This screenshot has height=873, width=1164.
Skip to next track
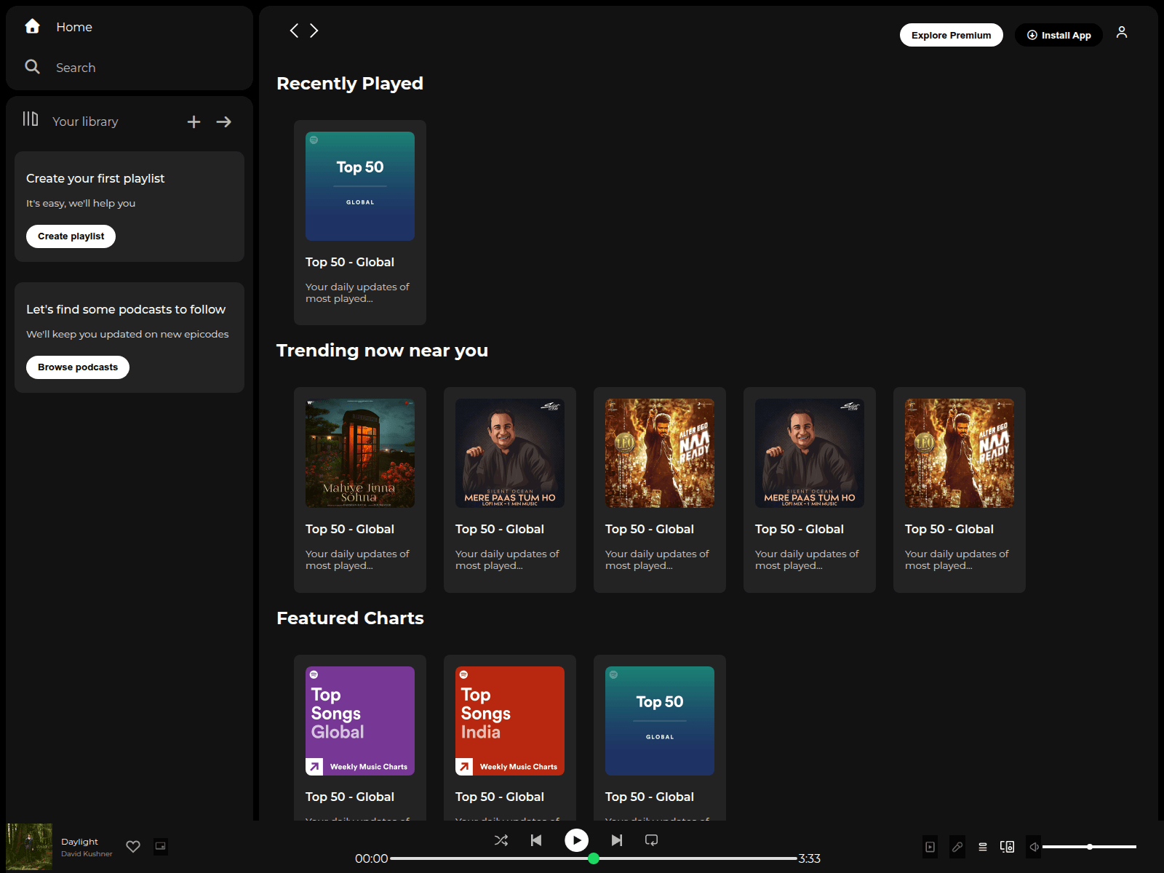tap(617, 840)
